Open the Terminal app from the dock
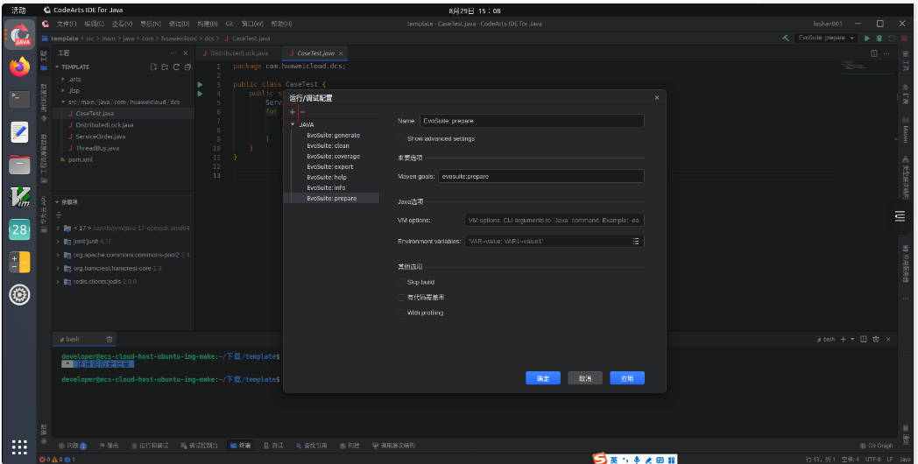This screenshot has width=918, height=464. point(19,99)
